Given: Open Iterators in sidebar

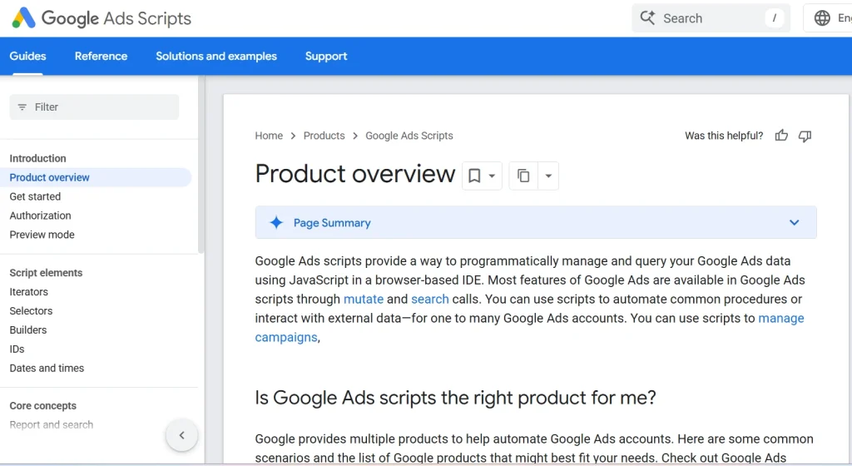Looking at the screenshot, I should 29,291.
